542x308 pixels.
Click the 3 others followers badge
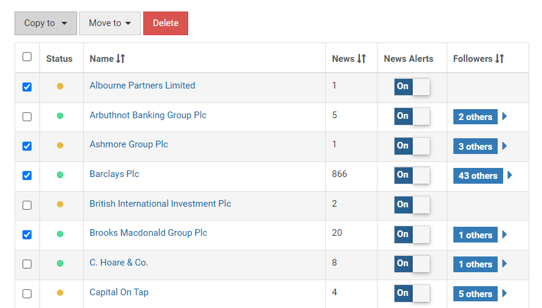click(x=475, y=146)
